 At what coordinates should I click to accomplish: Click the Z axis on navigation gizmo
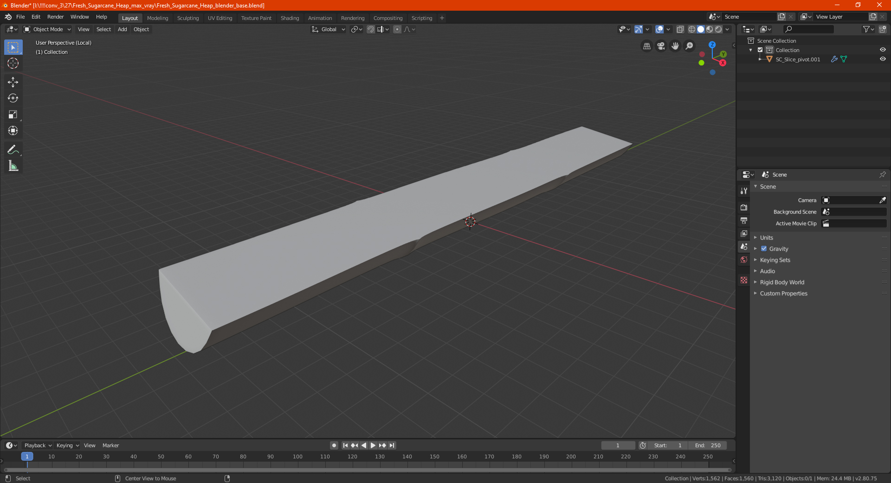tap(712, 45)
